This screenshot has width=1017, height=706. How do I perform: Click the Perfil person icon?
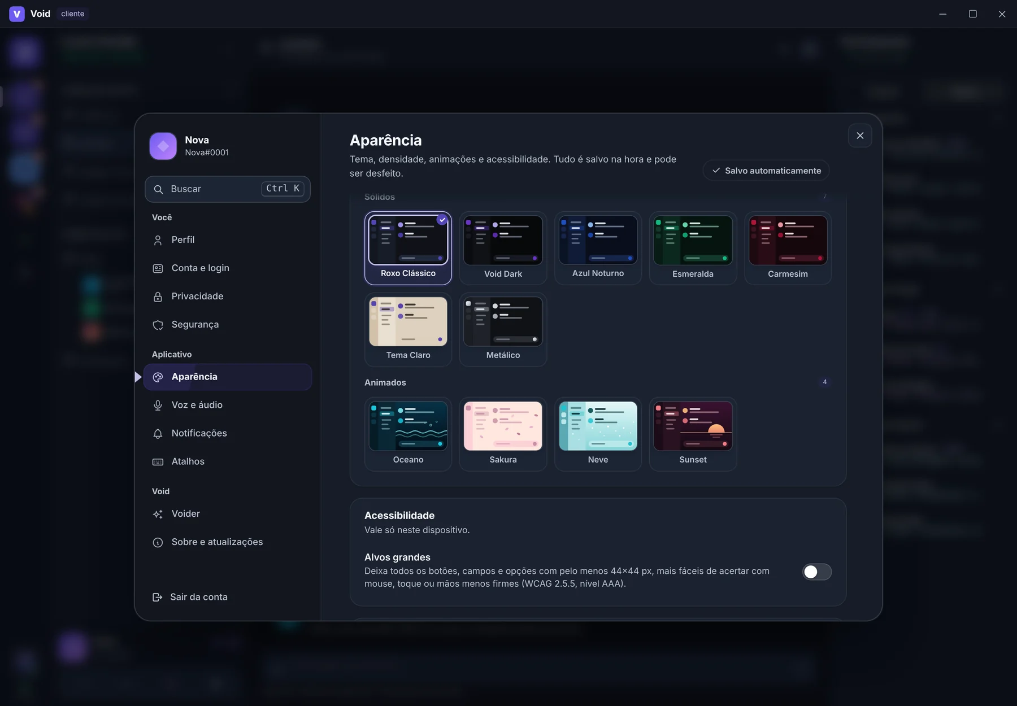pos(158,240)
